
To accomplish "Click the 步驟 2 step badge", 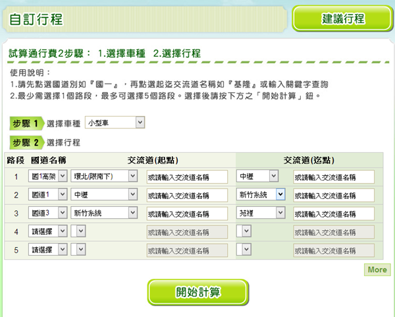I will 26,142.
